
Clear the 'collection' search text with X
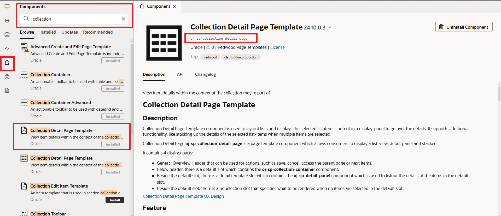click(x=124, y=19)
